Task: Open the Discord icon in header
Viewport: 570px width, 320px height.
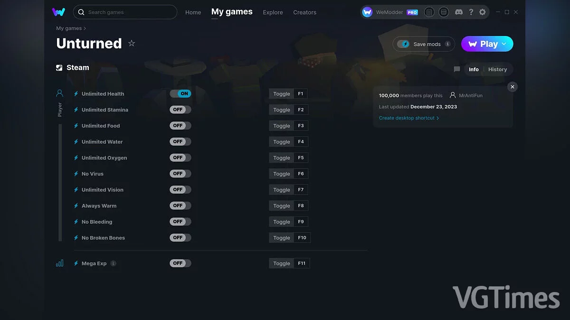Action: [x=458, y=12]
